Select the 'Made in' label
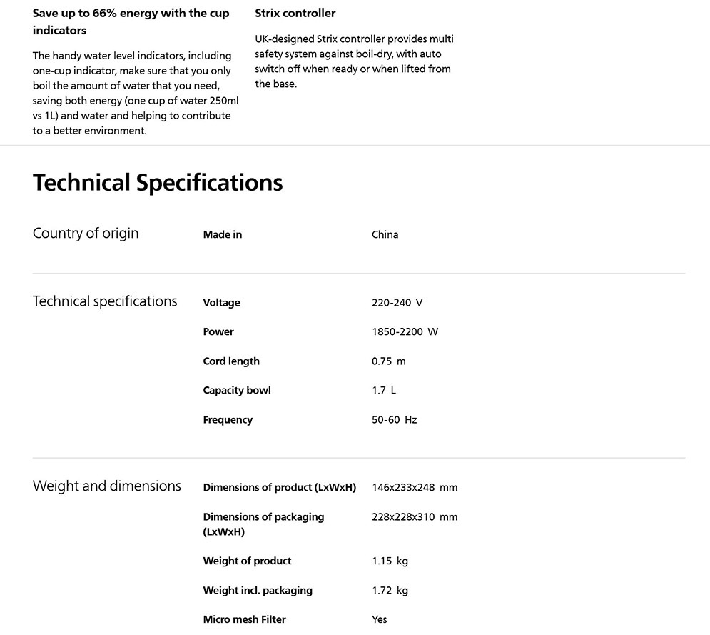 click(x=222, y=234)
